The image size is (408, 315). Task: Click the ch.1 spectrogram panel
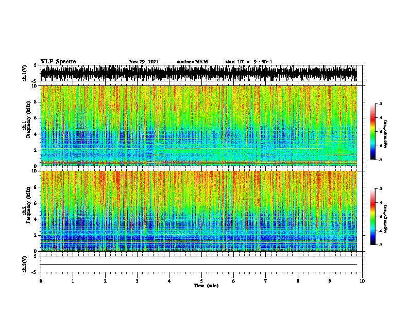tap(199, 126)
